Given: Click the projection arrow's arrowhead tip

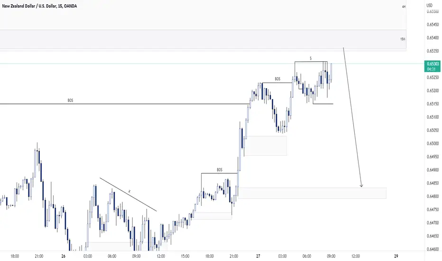Looking at the screenshot, I should tap(361, 186).
